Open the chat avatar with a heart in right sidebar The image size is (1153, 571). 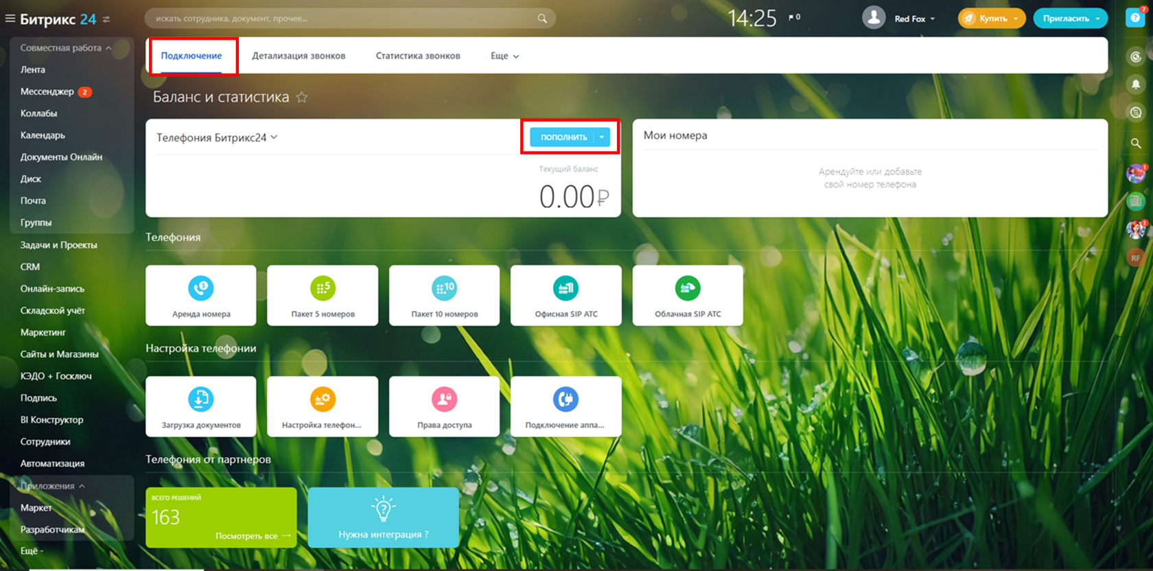(x=1136, y=173)
